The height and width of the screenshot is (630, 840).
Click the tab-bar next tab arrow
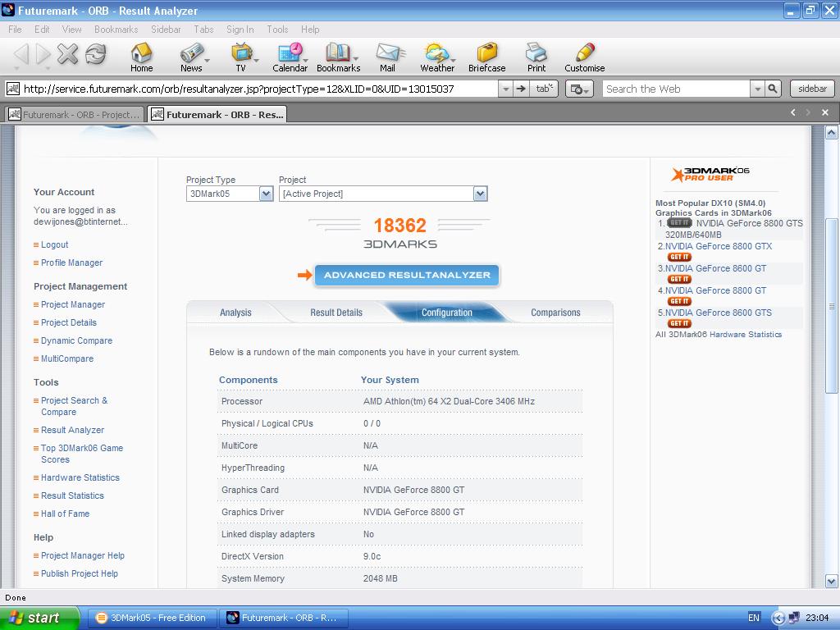808,112
